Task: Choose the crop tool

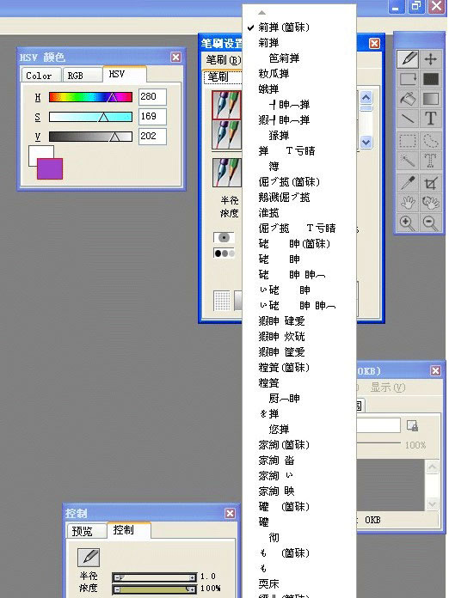Action: click(x=431, y=183)
